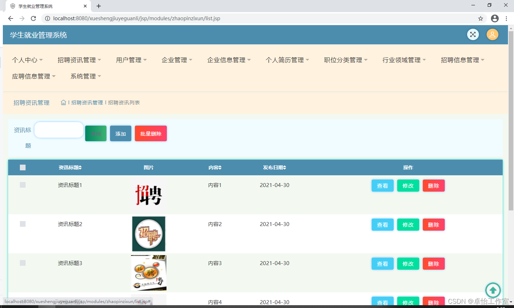Expand the 招聘信息管理 dropdown menu
The height and width of the screenshot is (308, 514).
tap(463, 60)
